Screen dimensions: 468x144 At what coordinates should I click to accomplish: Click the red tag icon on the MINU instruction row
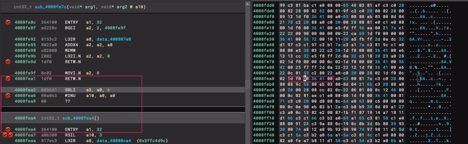(8, 95)
